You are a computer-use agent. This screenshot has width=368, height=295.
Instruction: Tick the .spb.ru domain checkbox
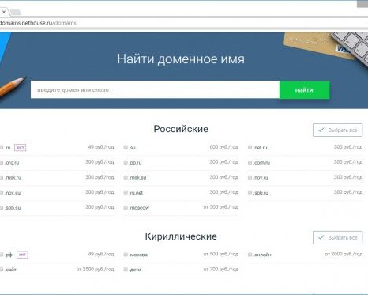coord(250,192)
